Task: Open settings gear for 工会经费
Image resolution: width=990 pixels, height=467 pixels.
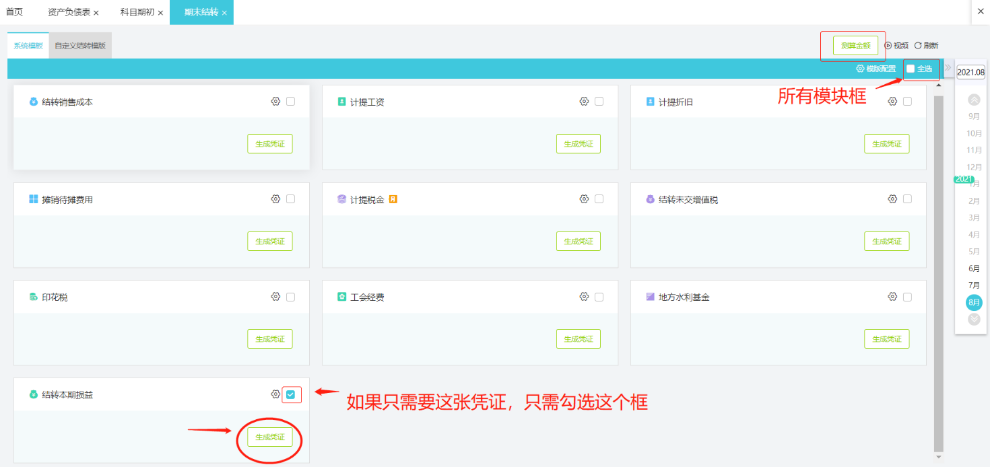Action: click(x=584, y=297)
